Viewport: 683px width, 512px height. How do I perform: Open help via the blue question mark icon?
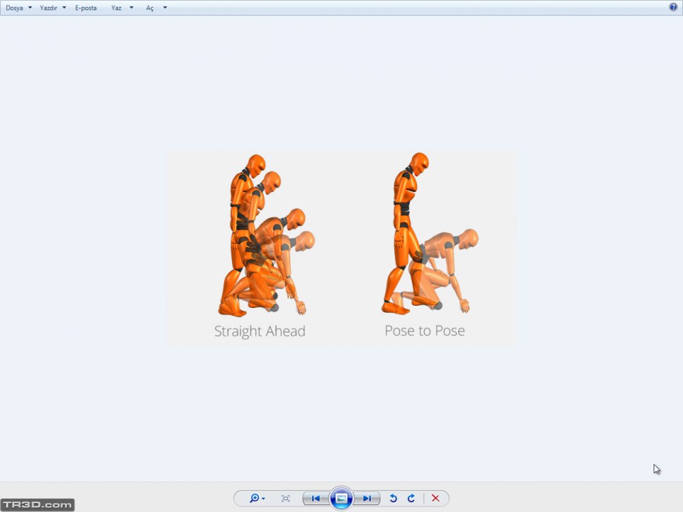673,7
